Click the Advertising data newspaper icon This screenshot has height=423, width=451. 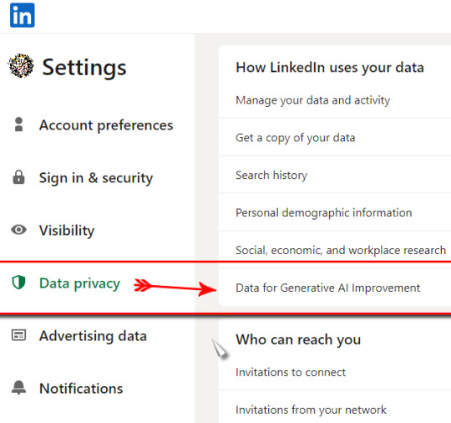(18, 335)
